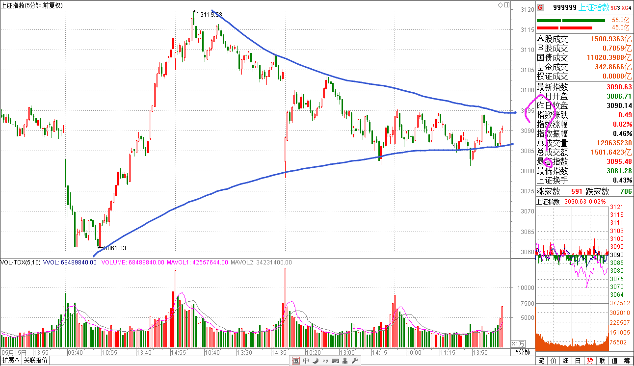This screenshot has height=366, width=634.
Task: Open the X1万 volume unit selector
Action: coord(518,343)
